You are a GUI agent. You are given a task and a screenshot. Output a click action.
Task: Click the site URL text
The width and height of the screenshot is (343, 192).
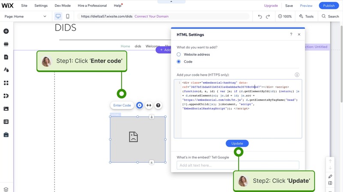point(106,16)
